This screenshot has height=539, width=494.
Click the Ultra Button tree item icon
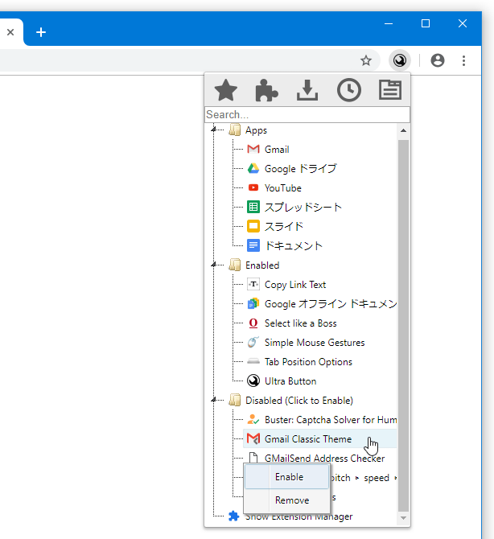253,381
